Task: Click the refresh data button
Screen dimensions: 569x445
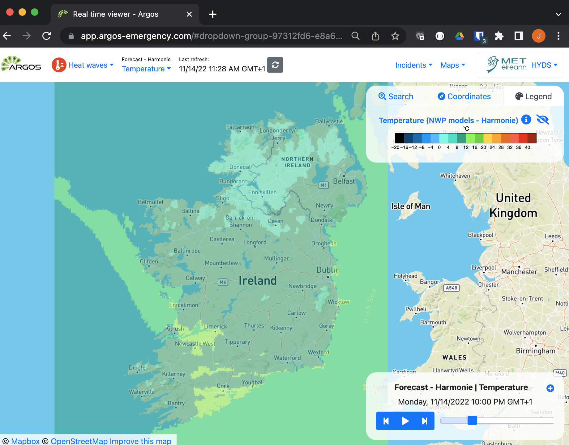Action: pyautogui.click(x=275, y=65)
